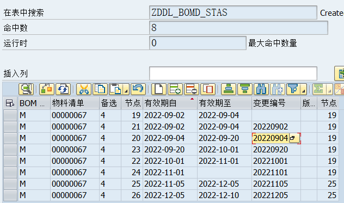
Task: Click the Cut scissors icon
Action: [84, 89]
